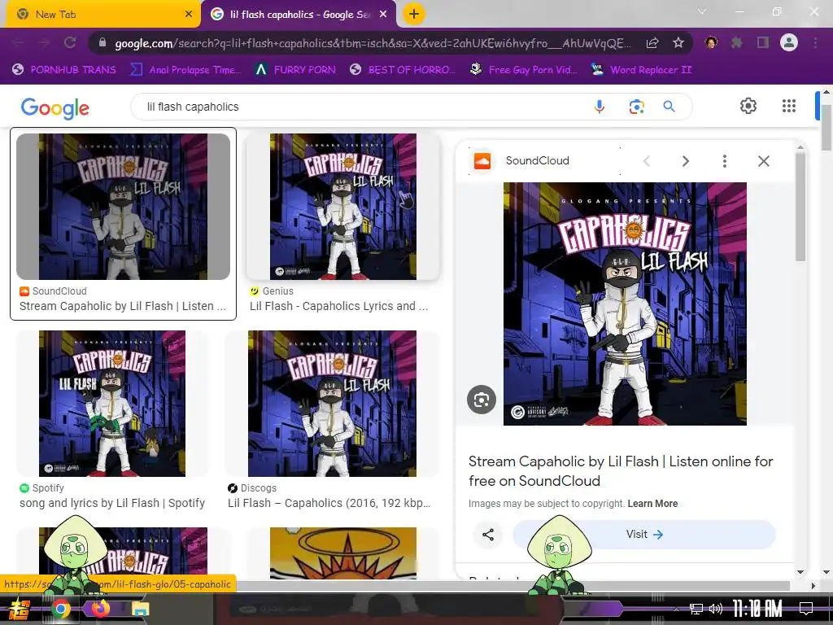Click the address bar URL
Screen dimensions: 833x625
372,43
